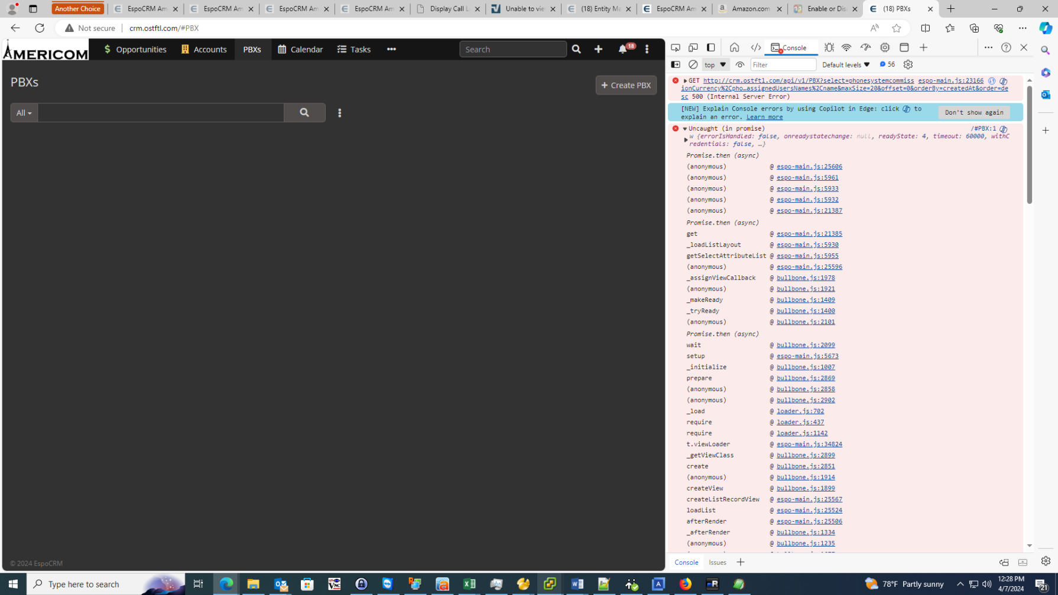The height and width of the screenshot is (595, 1058).
Task: Click the Don't show again button
Action: (973, 112)
